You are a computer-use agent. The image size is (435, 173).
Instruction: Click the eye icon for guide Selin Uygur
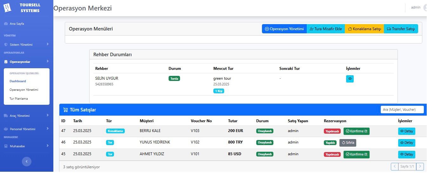click(x=350, y=79)
